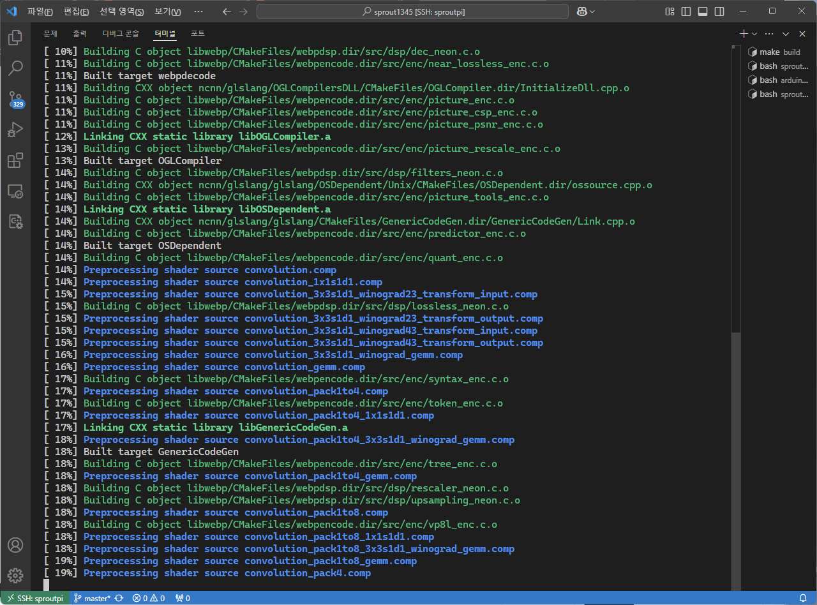Click 'Built target OGLCompiler' line
The width and height of the screenshot is (817, 605).
point(133,161)
